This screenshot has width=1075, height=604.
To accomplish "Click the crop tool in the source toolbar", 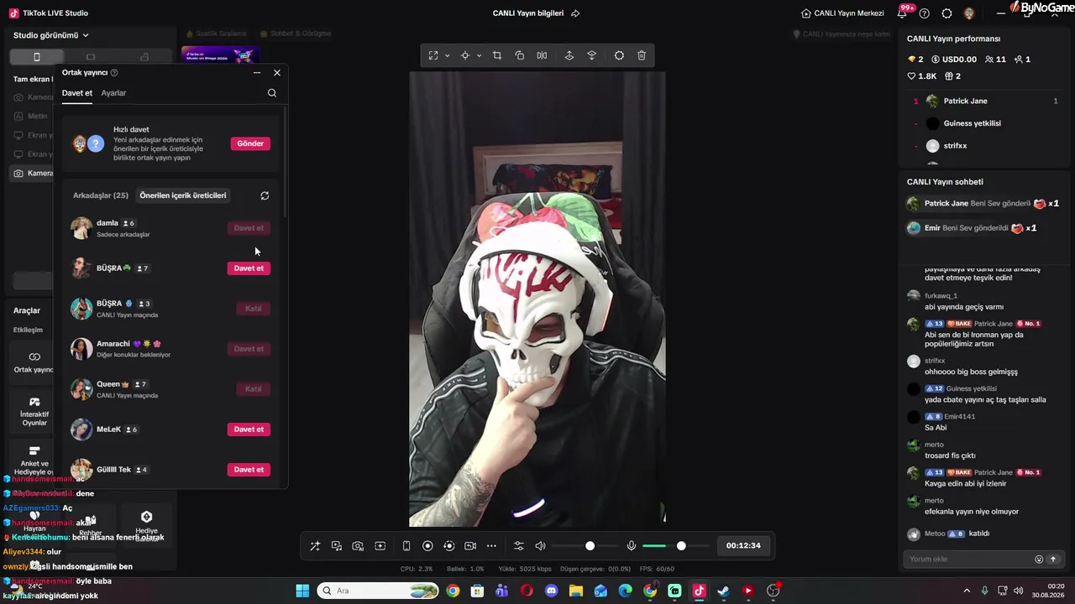I will pos(497,55).
